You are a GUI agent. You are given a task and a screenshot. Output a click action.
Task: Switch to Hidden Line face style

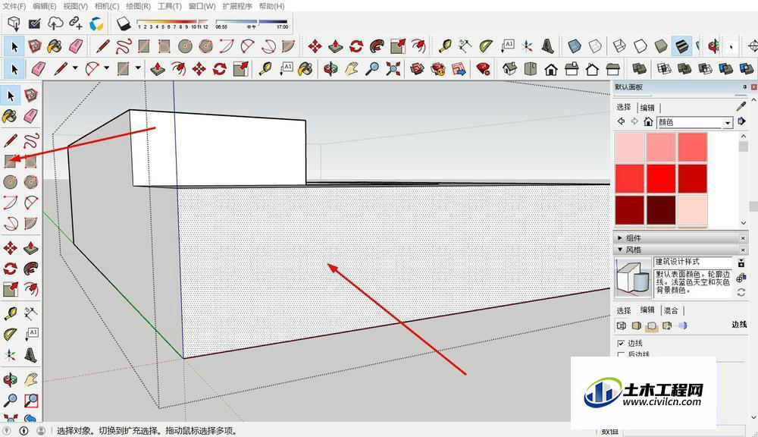tap(640, 46)
